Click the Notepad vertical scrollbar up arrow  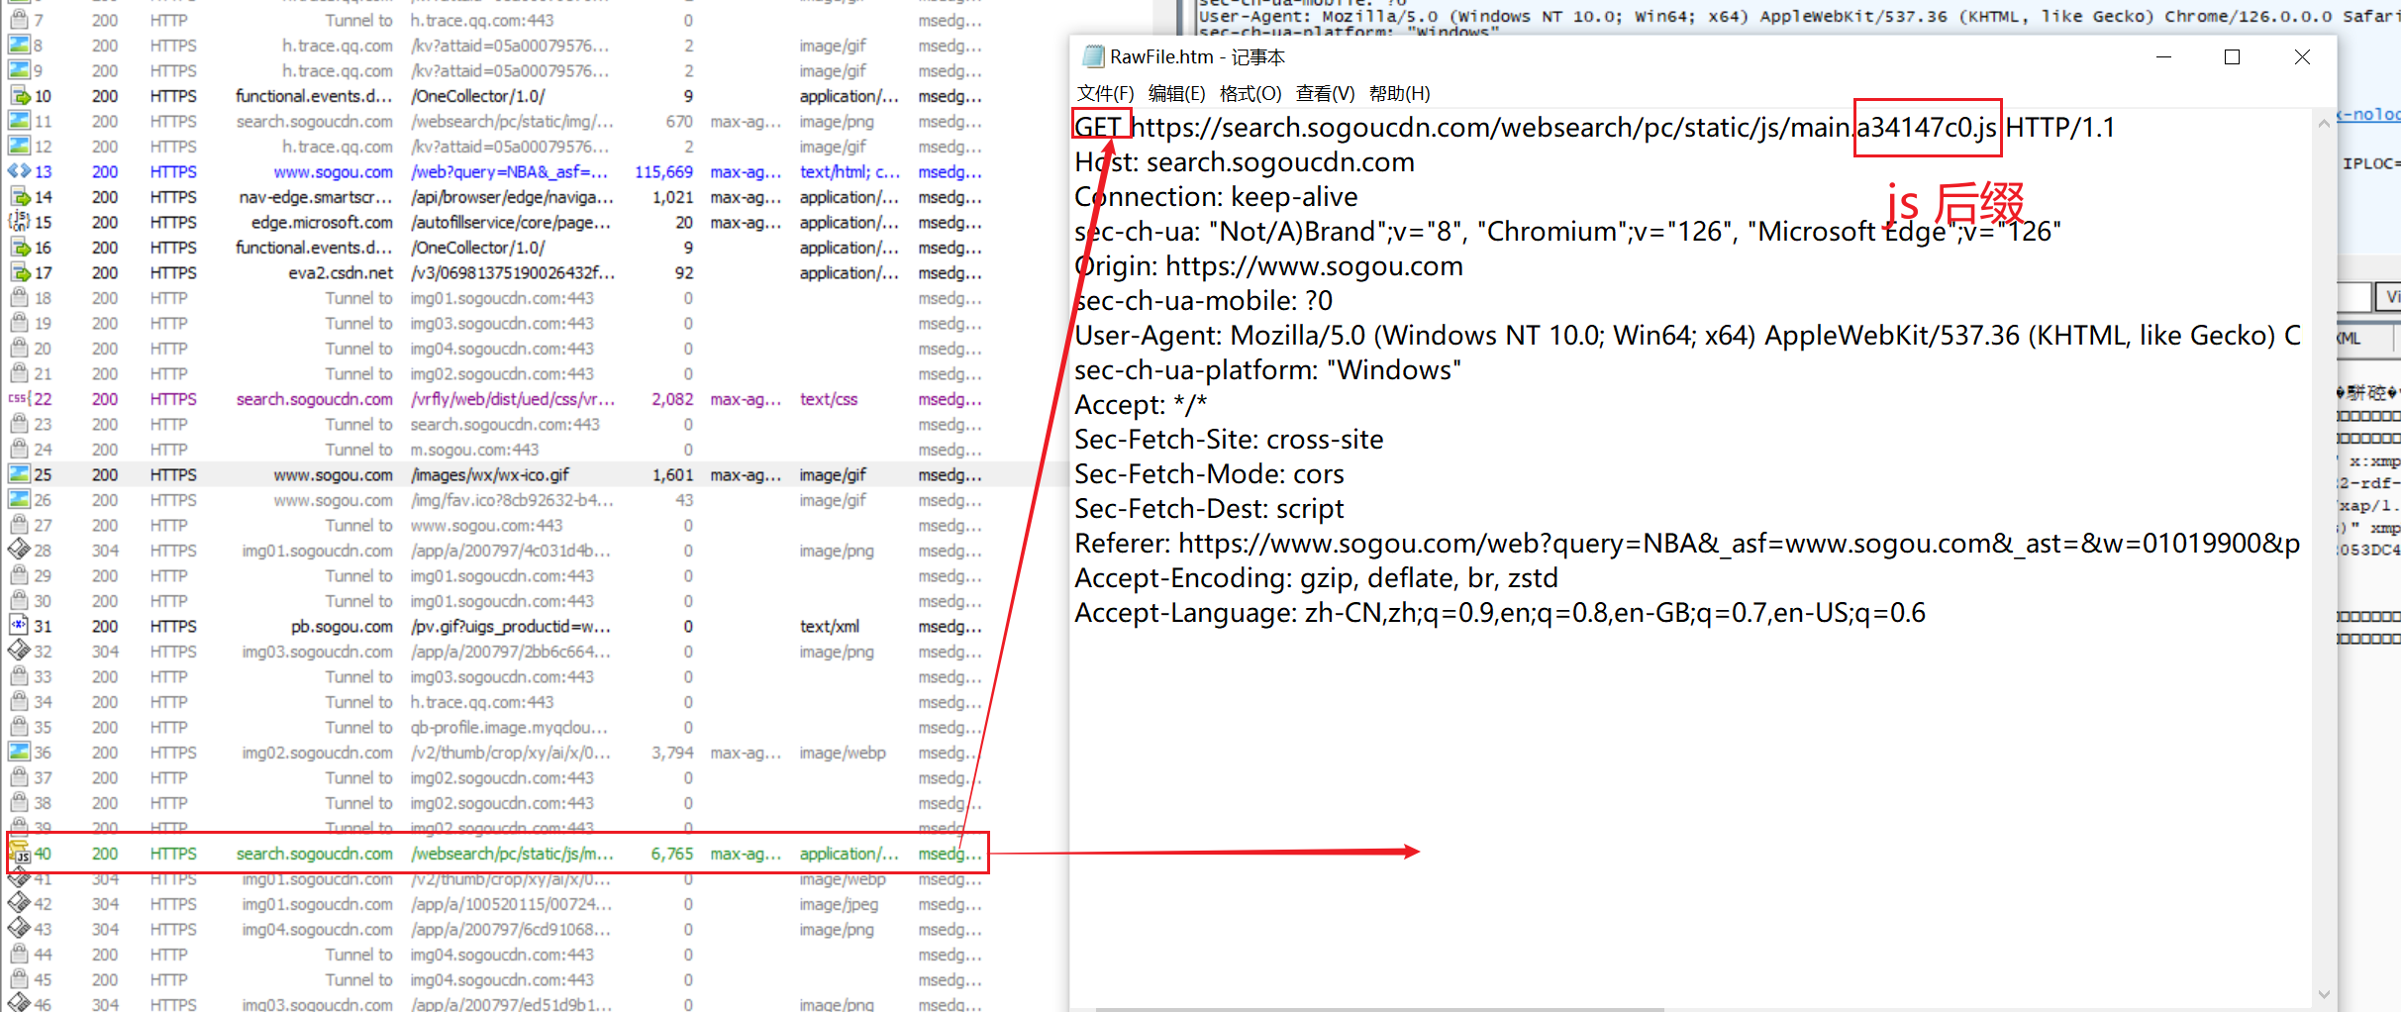click(2324, 124)
